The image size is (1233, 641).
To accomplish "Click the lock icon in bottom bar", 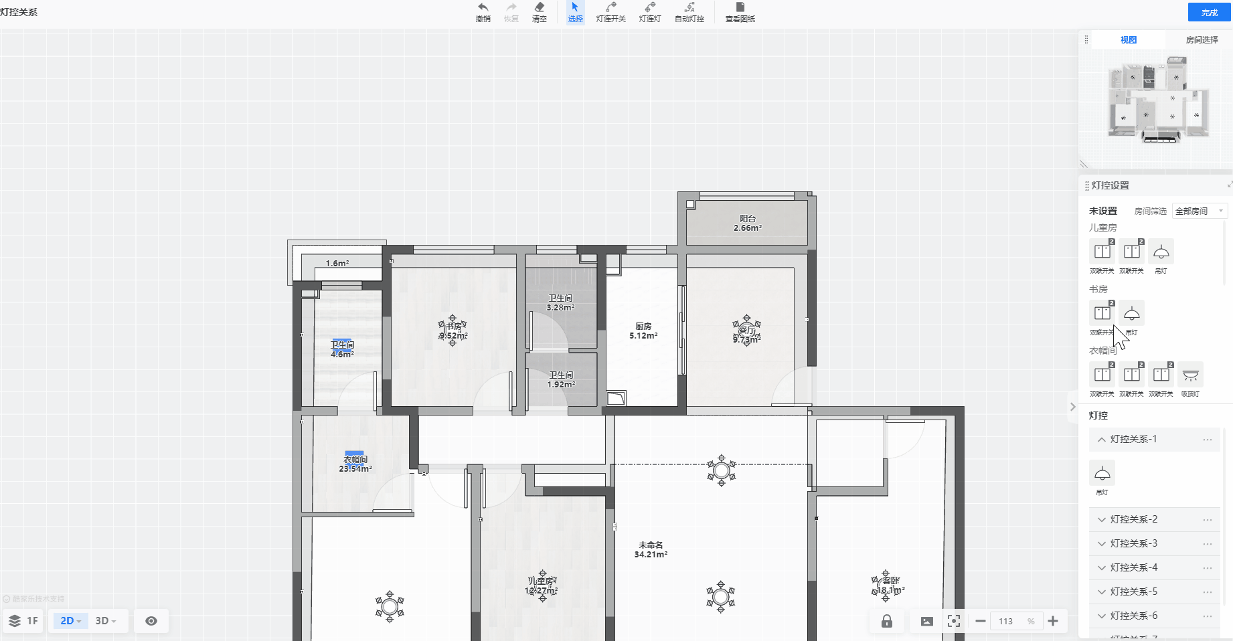I will pyautogui.click(x=887, y=621).
